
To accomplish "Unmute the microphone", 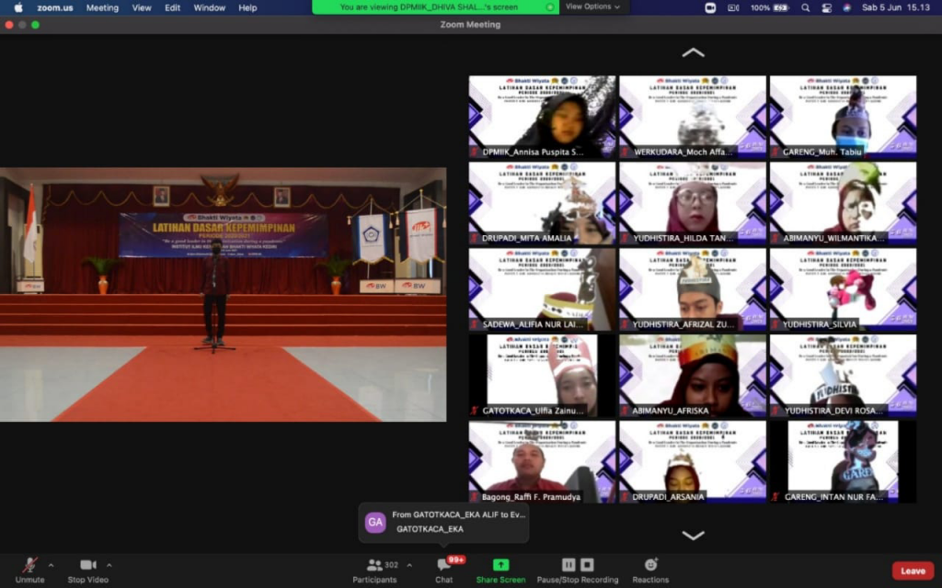I will [29, 566].
